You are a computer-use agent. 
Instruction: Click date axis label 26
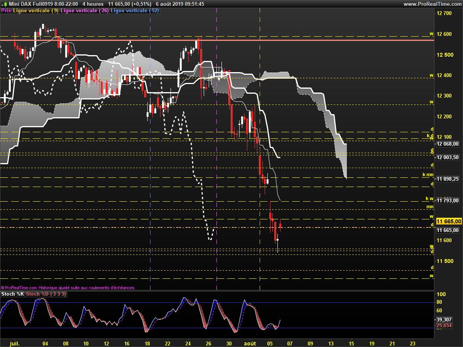209,343
